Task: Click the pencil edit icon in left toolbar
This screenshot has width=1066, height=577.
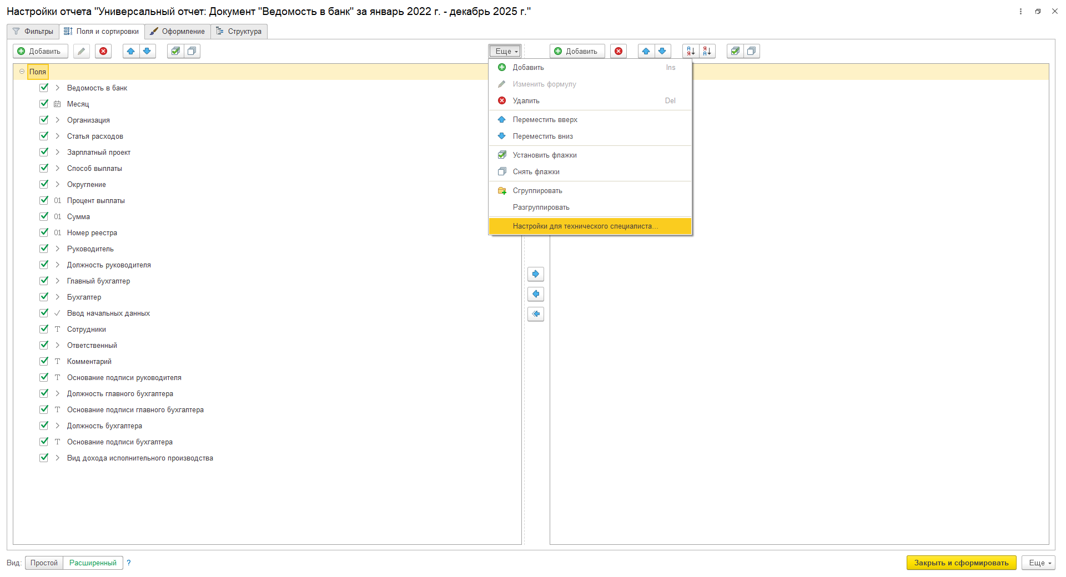Action: tap(81, 52)
